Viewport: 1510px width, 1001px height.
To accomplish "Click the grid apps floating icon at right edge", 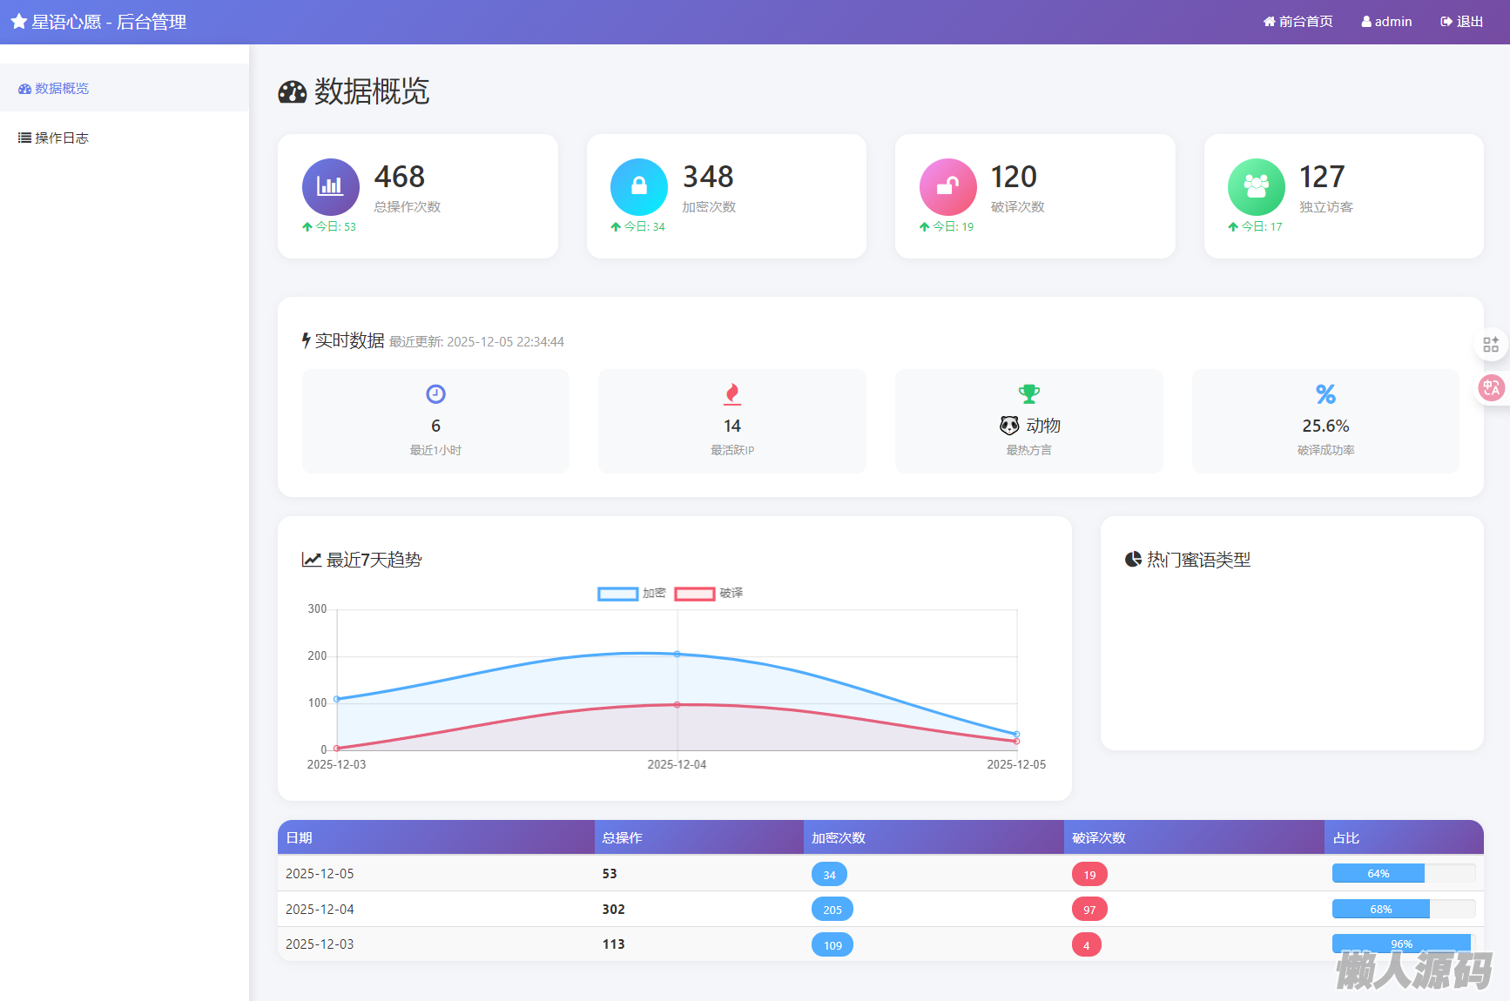I will pyautogui.click(x=1491, y=345).
